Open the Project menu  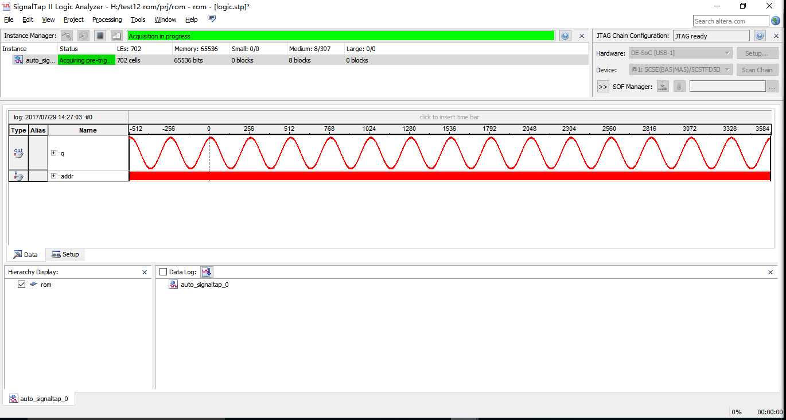[x=73, y=20]
